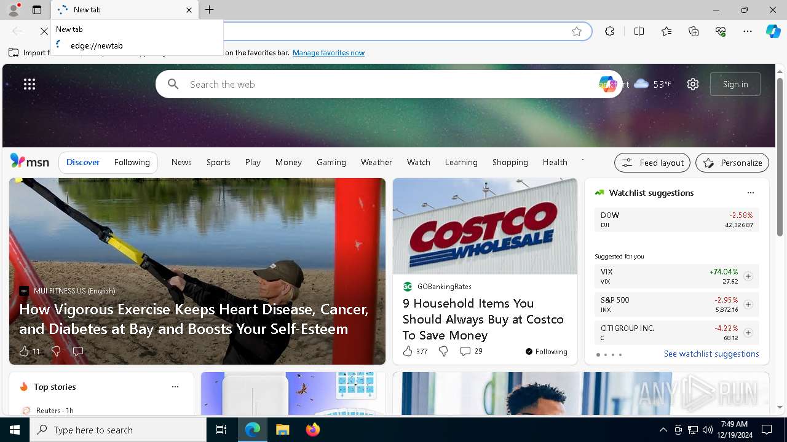Open File Explorer from the taskbar

[x=282, y=430]
